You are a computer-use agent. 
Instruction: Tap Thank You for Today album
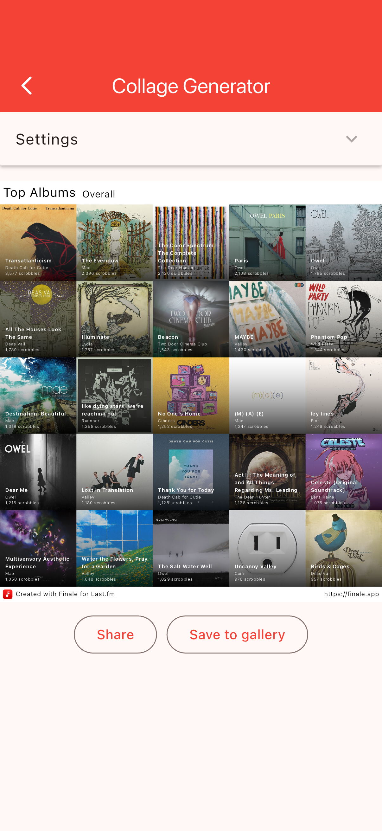point(191,472)
